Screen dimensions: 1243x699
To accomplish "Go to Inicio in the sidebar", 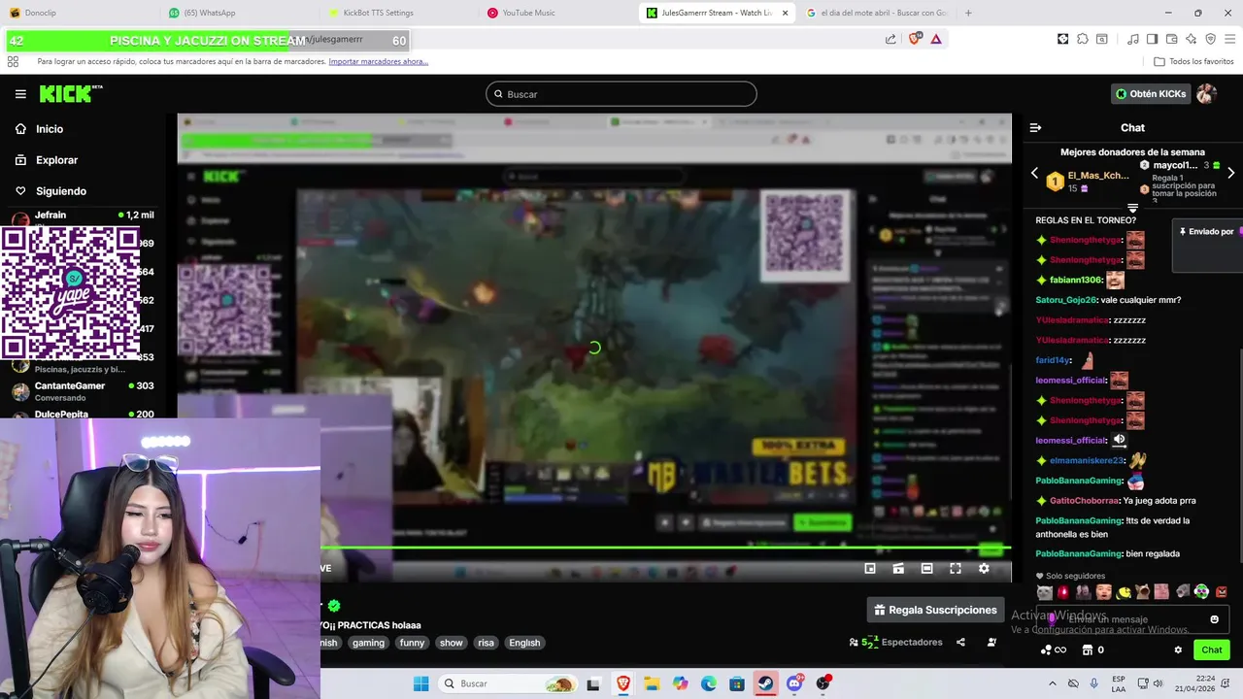I will coord(39,129).
